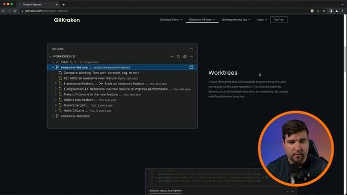The image size is (347, 195).
Task: Select the Worktrees heading text
Action: (223, 73)
